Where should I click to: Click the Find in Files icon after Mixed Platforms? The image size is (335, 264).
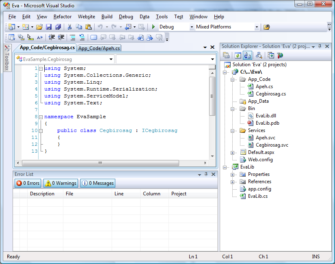[266, 27]
